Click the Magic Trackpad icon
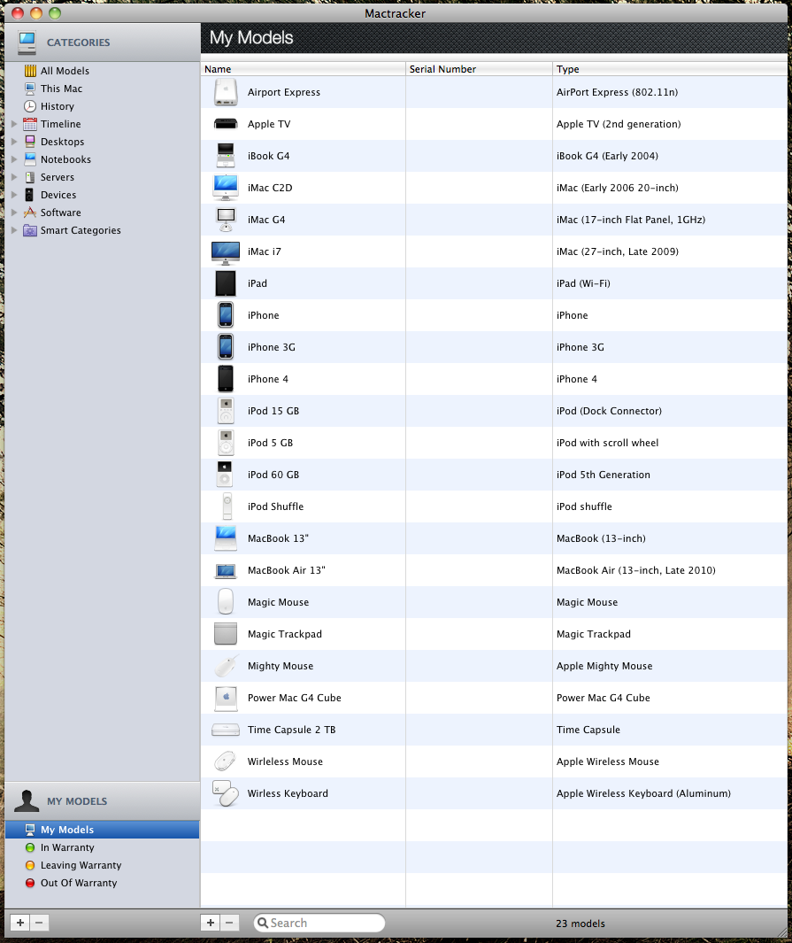Viewport: 792px width, 943px height. coord(226,634)
